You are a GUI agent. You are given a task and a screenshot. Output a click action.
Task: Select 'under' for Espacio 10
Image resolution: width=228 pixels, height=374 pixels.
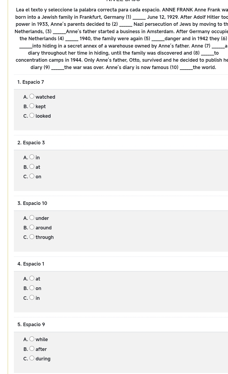pos(32,217)
